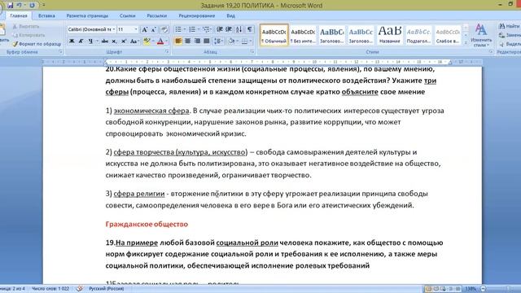
Task: Click underlined text экономическая сфера
Action: pos(151,111)
